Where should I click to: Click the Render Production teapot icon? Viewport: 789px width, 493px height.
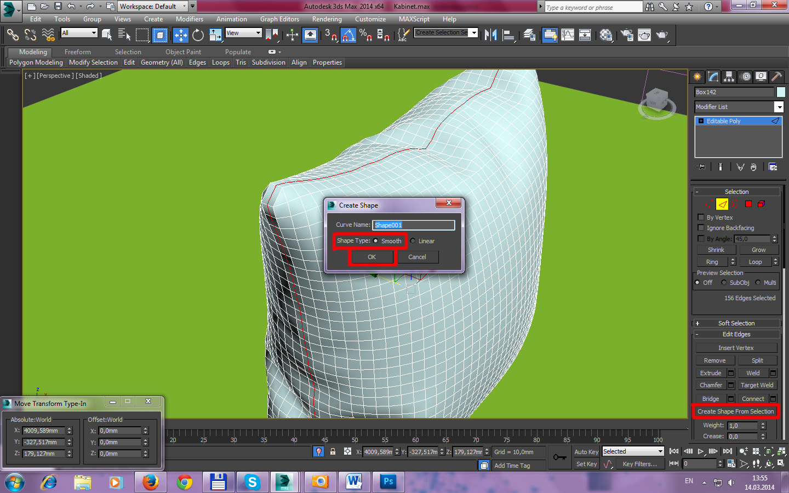tap(662, 35)
